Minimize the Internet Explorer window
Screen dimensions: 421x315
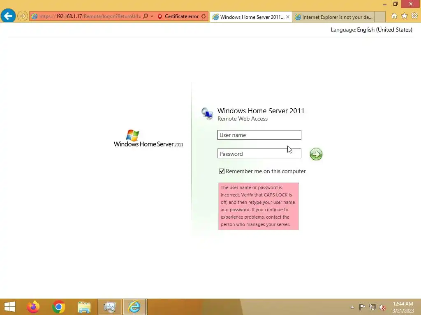tap(385, 4)
